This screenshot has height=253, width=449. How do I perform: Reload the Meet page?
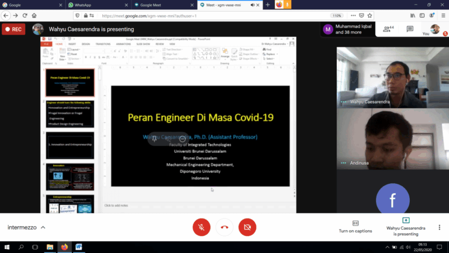pyautogui.click(x=25, y=16)
